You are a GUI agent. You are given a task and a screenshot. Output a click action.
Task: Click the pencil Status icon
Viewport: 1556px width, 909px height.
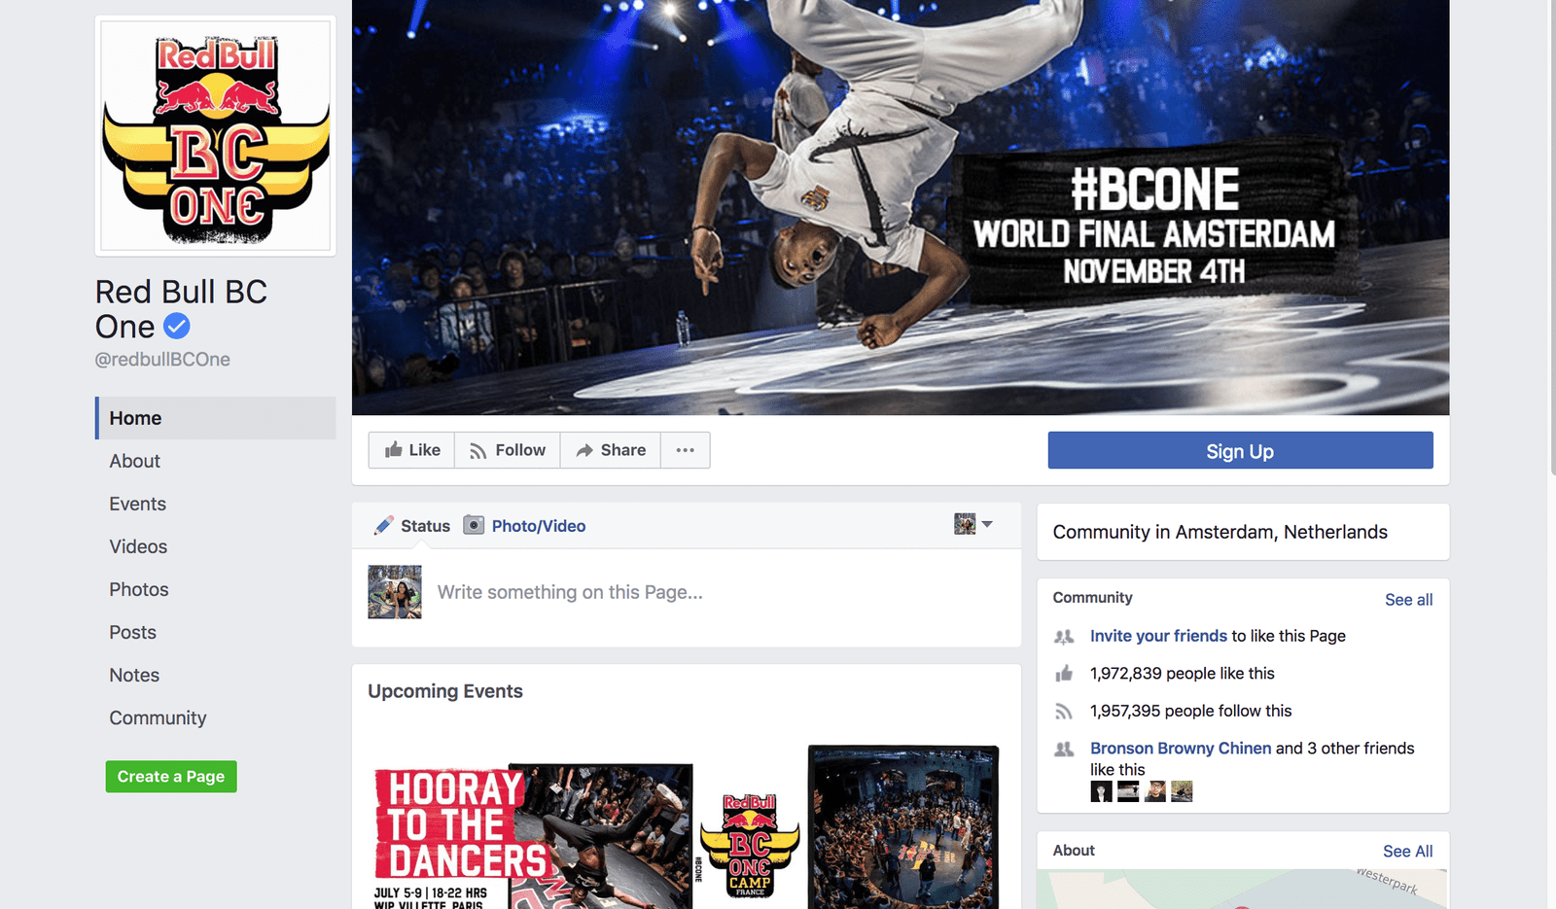pyautogui.click(x=384, y=525)
